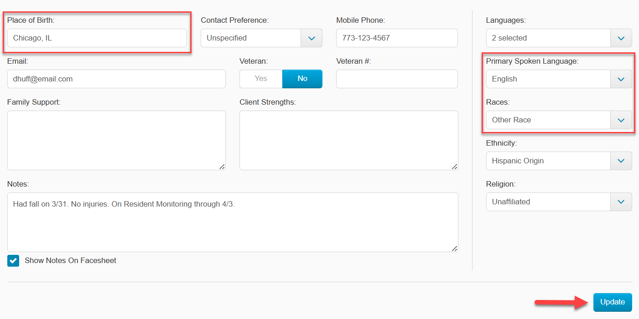Click the blue Update button
Screen dimensions: 639x319
coord(613,302)
